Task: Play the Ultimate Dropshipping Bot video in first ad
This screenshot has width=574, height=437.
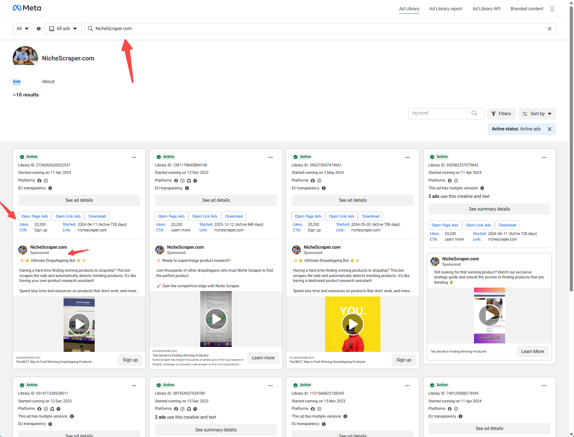Action: [x=79, y=324]
